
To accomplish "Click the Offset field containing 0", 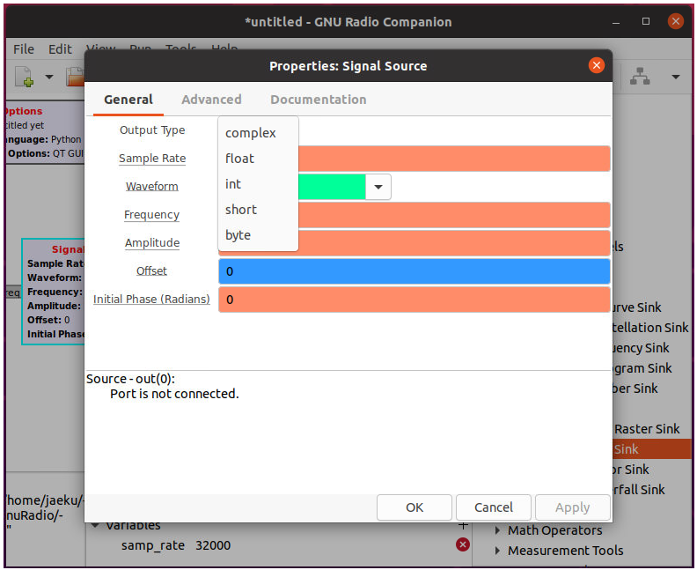I will [415, 271].
